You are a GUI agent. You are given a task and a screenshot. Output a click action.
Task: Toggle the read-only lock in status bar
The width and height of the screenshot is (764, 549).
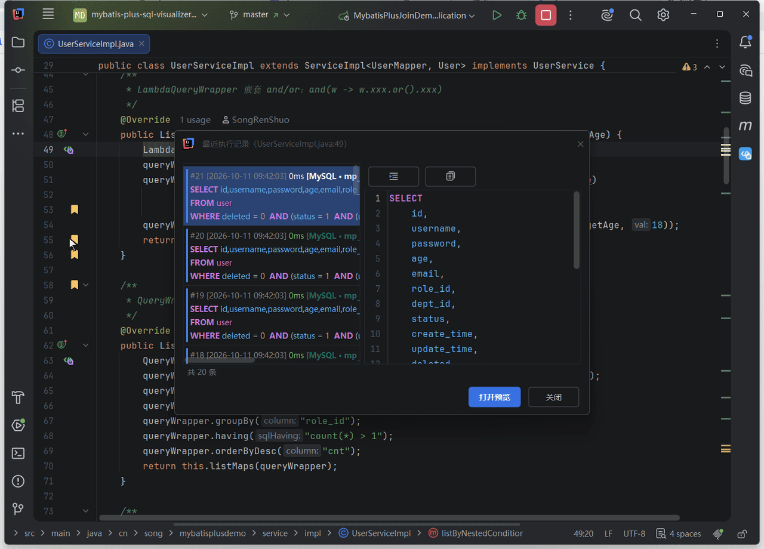[x=742, y=533]
